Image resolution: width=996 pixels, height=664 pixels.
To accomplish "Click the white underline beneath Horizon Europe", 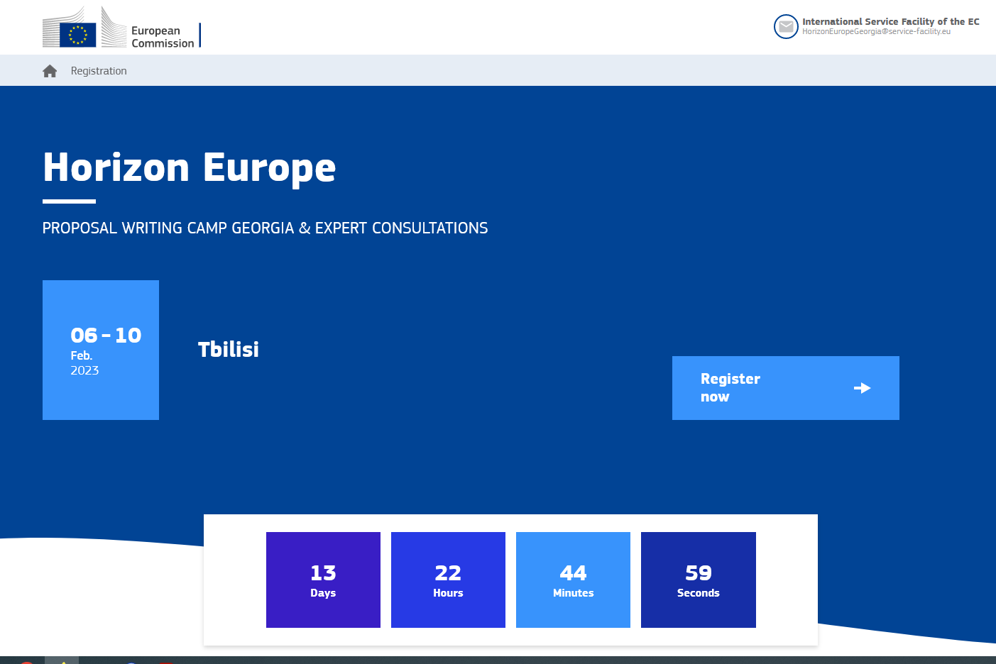I will click(x=69, y=201).
